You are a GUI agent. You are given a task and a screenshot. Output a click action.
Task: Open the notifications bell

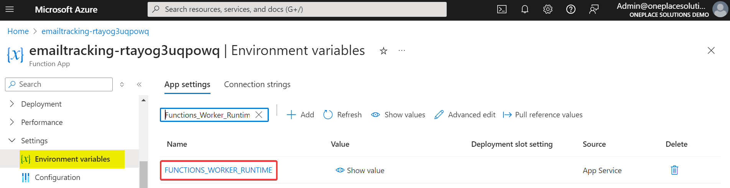pyautogui.click(x=525, y=10)
